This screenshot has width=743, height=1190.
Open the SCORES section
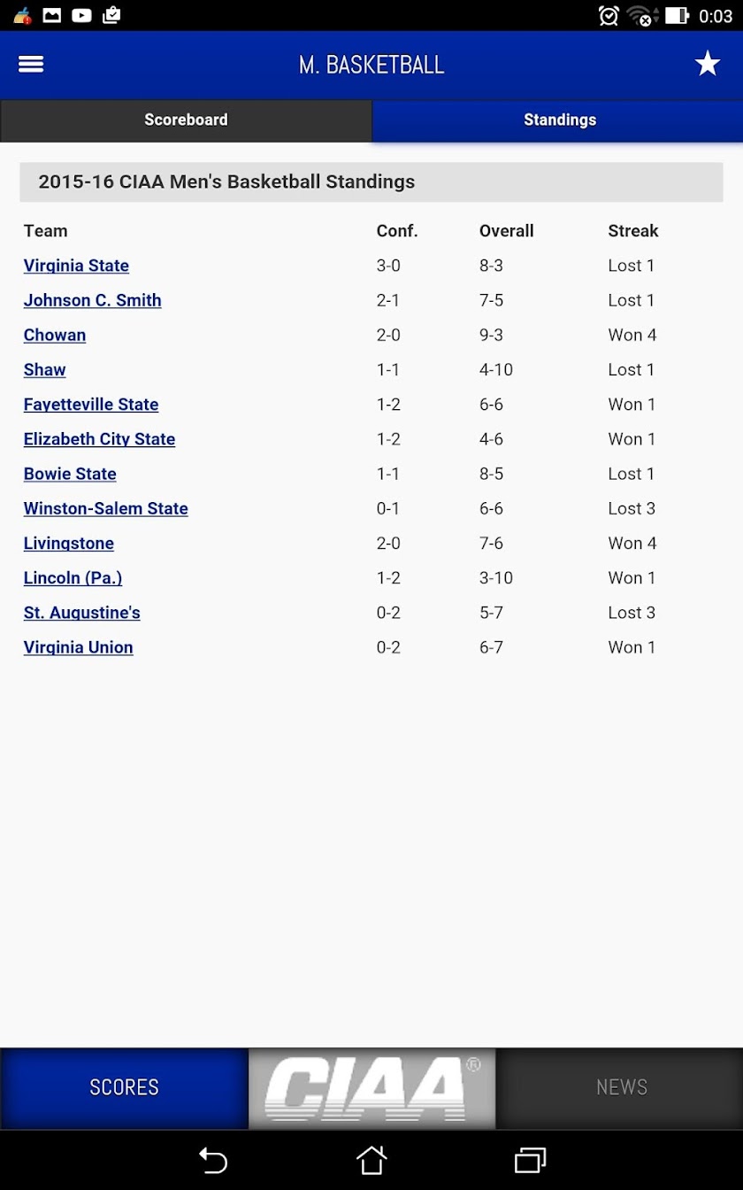pos(124,1088)
